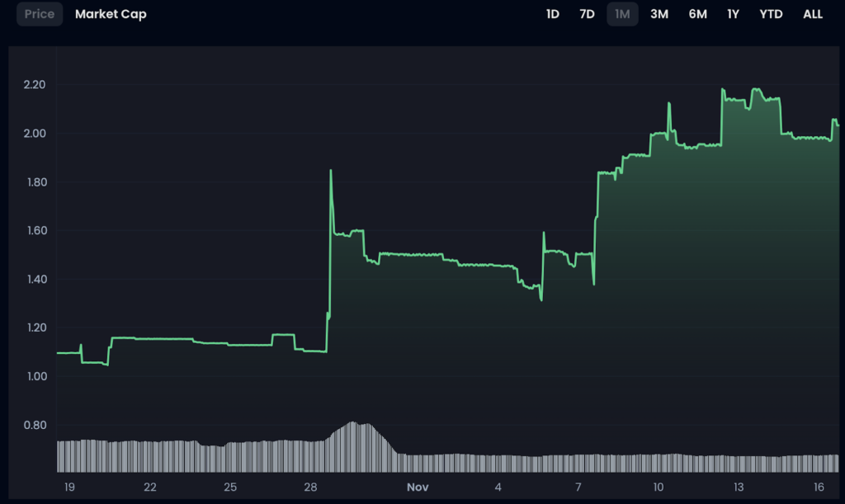Viewport: 845px width, 504px height.
Task: Click the Nov label on the date axis
Action: 418,488
